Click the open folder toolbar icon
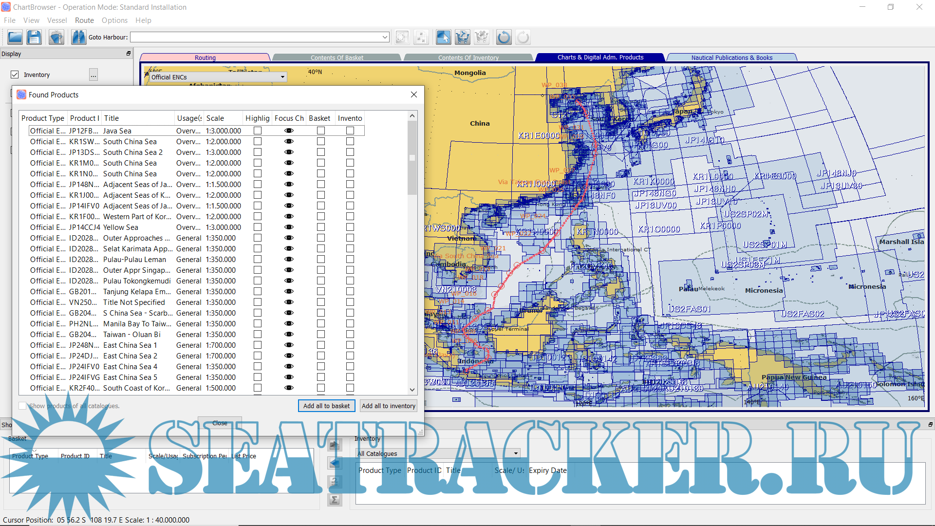This screenshot has width=935, height=526. coord(15,37)
